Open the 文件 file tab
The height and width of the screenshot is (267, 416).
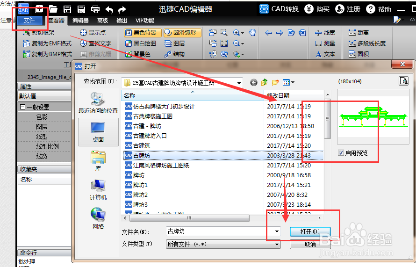(x=29, y=21)
